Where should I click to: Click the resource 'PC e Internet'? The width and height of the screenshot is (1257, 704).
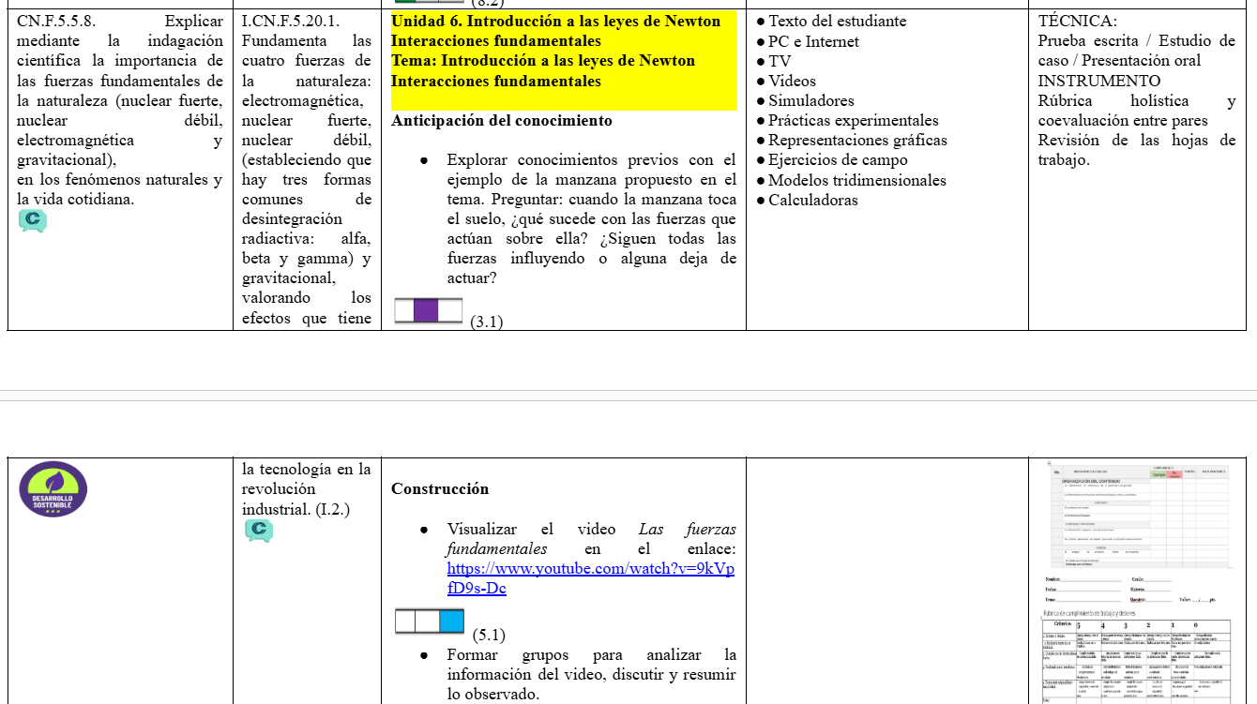click(x=813, y=41)
